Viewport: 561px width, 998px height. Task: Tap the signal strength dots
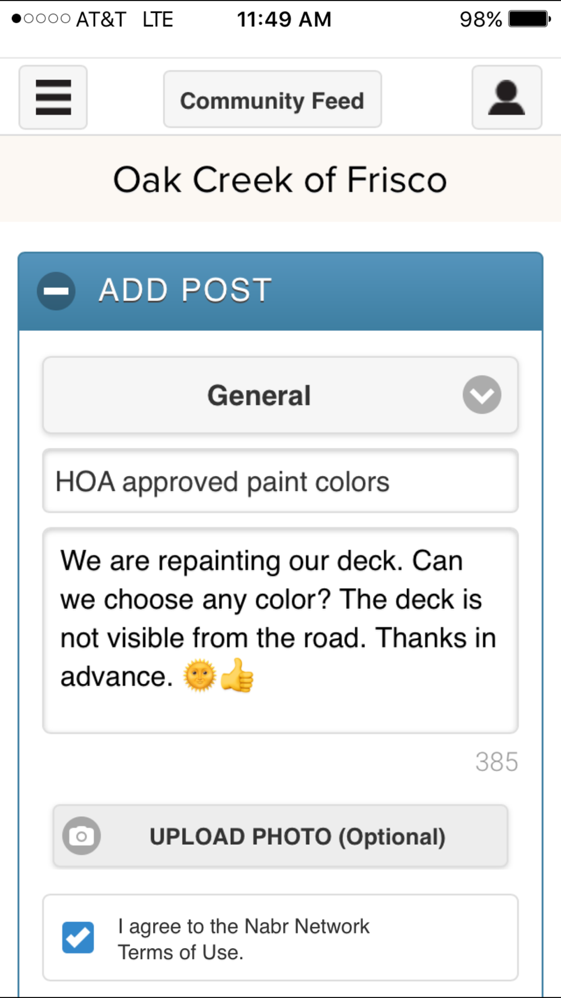click(41, 19)
